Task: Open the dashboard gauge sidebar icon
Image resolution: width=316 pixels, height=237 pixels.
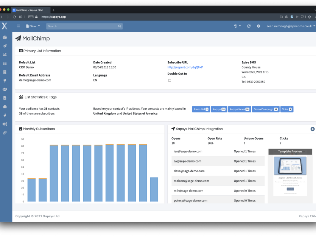Action: 5,37
